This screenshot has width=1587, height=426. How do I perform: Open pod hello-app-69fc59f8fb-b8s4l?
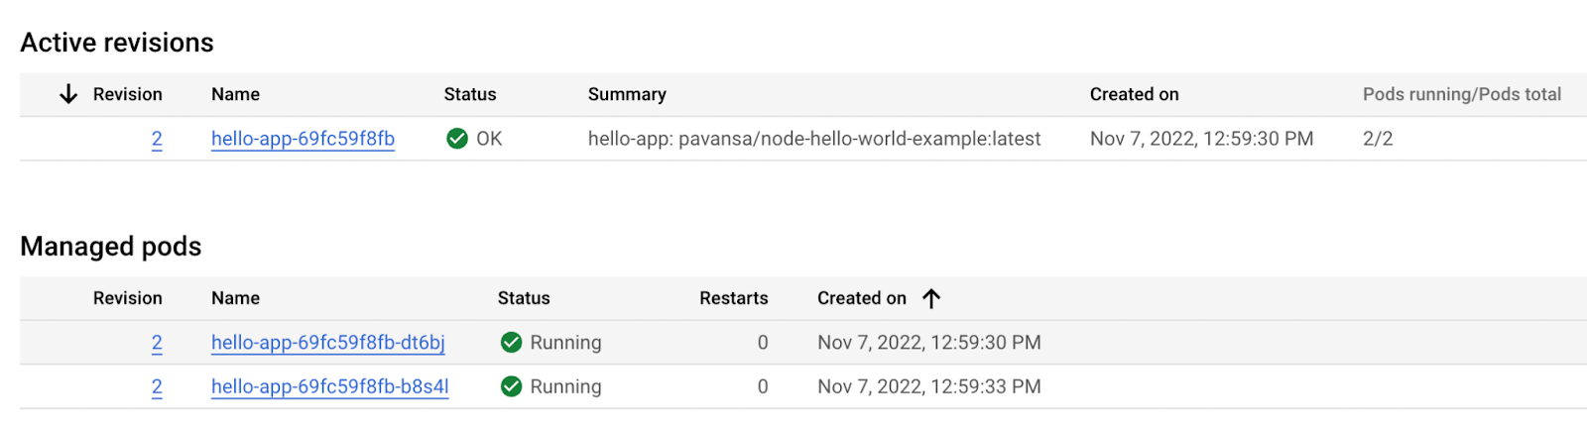pyautogui.click(x=329, y=386)
